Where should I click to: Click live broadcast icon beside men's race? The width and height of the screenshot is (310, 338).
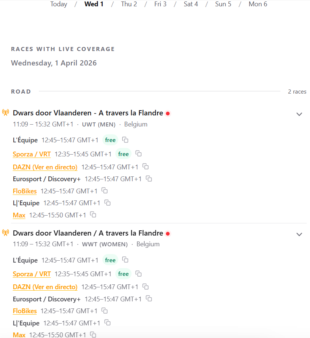tap(6, 112)
